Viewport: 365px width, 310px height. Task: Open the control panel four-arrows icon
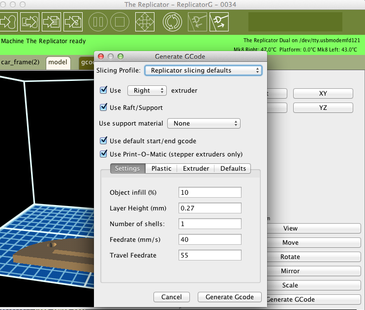(145, 22)
